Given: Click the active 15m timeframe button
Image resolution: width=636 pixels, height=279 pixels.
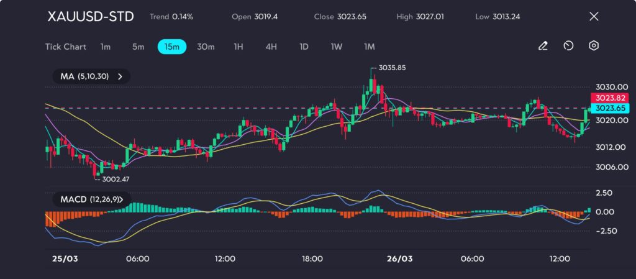Looking at the screenshot, I should (x=172, y=47).
